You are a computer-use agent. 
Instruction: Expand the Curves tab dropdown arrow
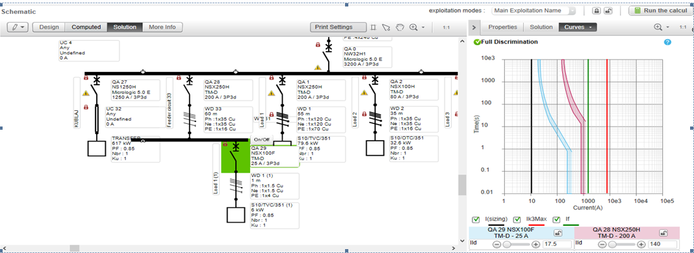(x=591, y=27)
